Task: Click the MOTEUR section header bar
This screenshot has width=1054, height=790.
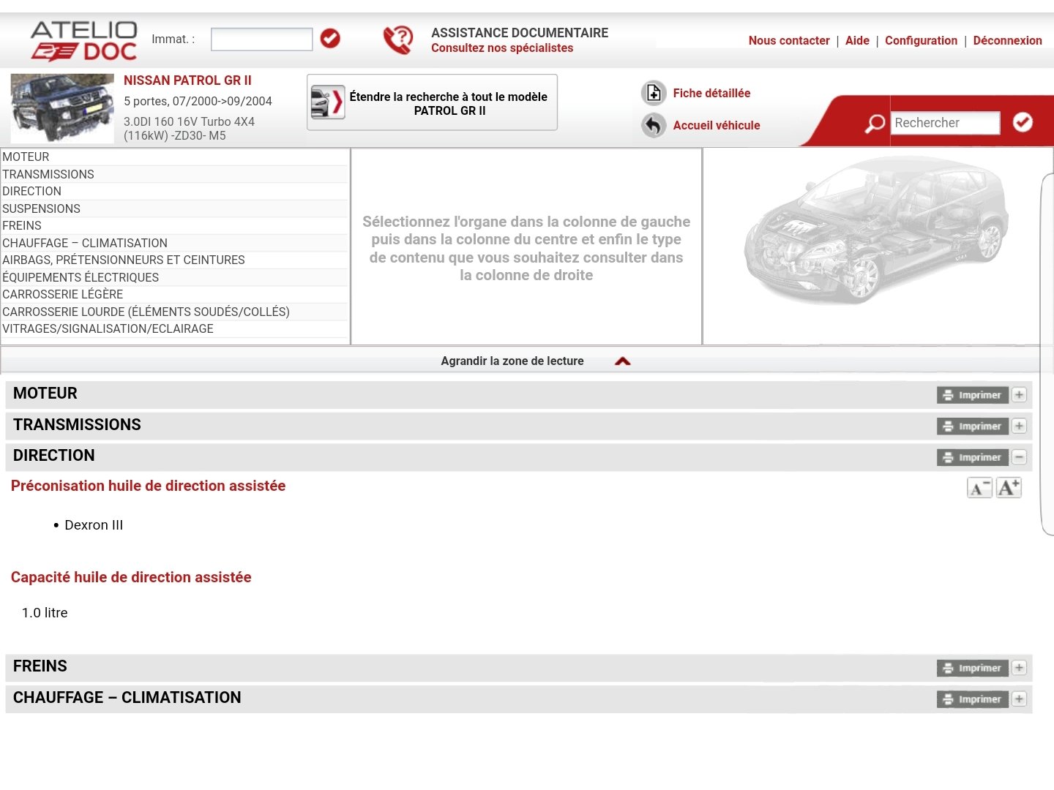Action: tap(518, 395)
